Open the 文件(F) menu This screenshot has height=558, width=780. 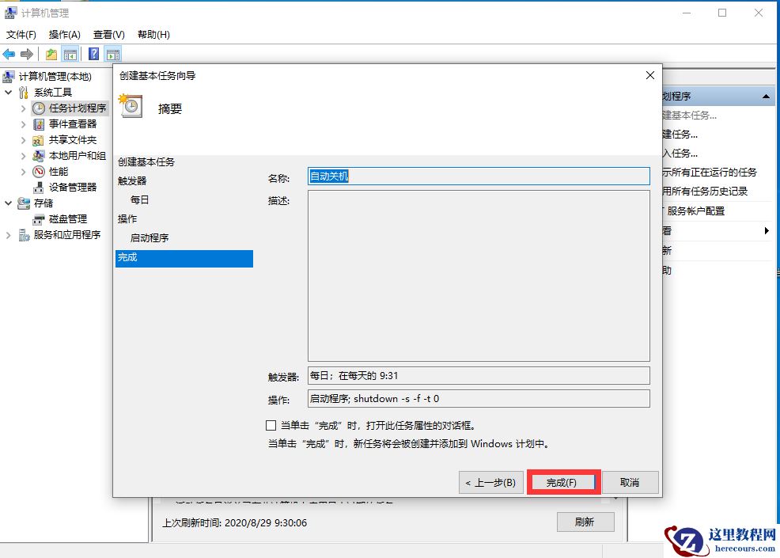[x=20, y=34]
